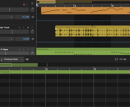Select the Ben_Rice_Degraw drum groove region

point(74,31)
